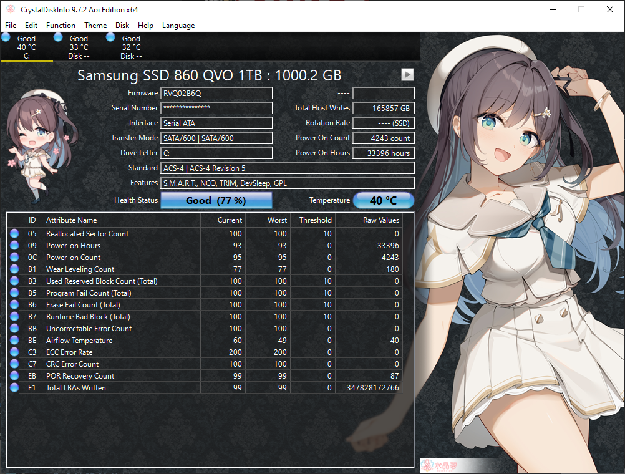Select the disk tab showing 33 °C

pyautogui.click(x=79, y=47)
